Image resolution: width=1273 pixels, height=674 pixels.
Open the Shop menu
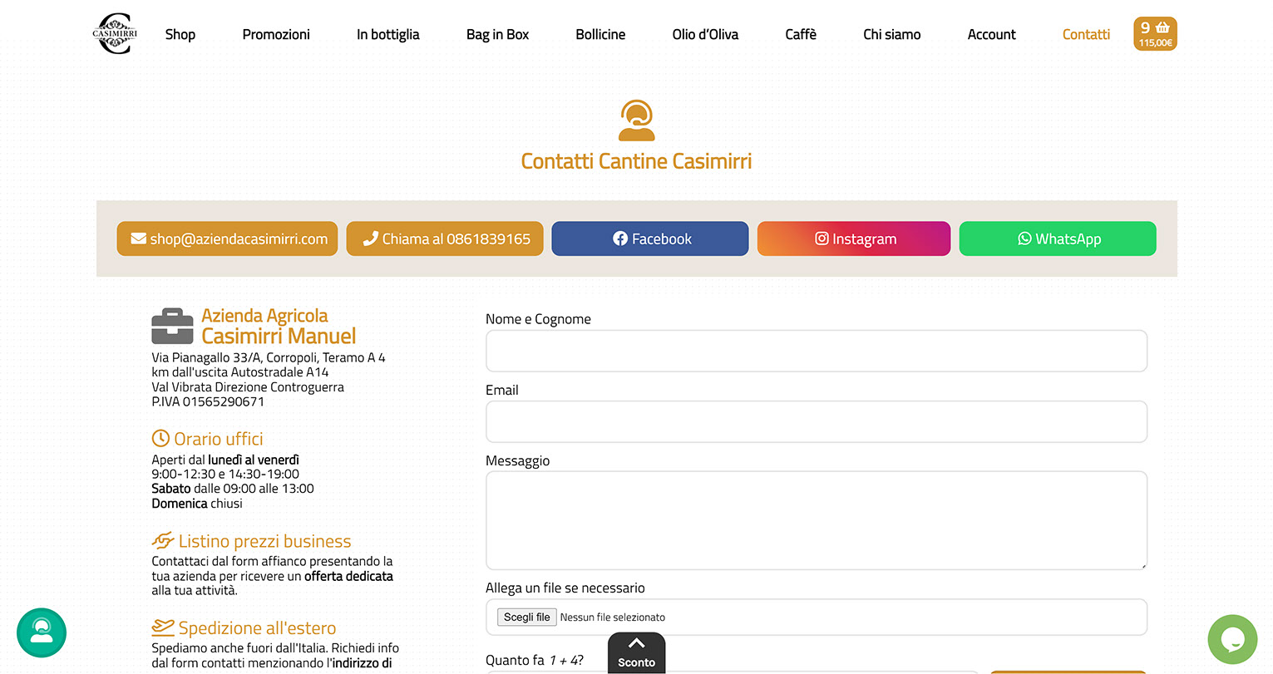click(180, 34)
